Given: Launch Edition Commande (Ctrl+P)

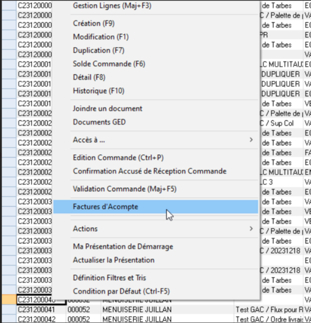Looking at the screenshot, I should coord(118,157).
